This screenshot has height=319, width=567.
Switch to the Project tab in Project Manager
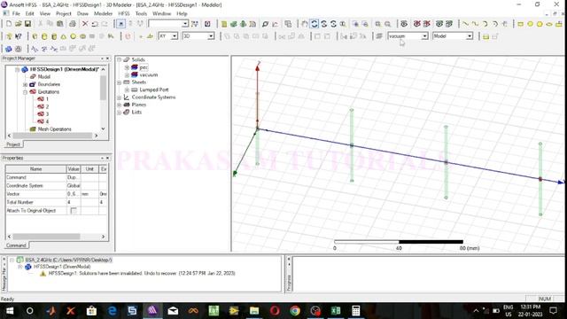(13, 144)
